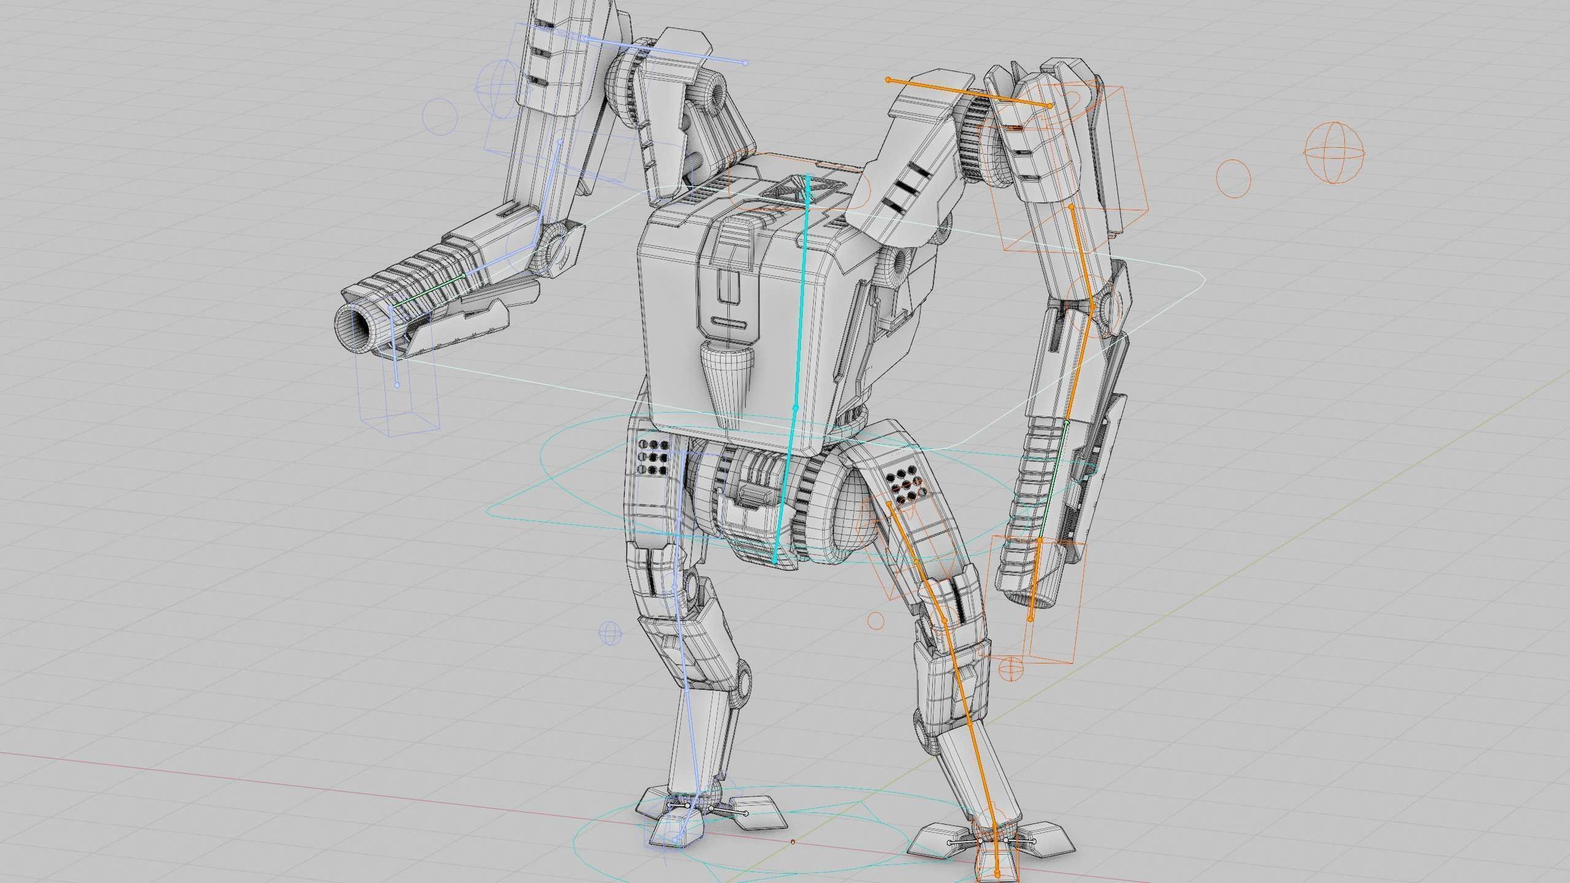
Task: Select the orange dot on the ground
Action: (x=793, y=842)
